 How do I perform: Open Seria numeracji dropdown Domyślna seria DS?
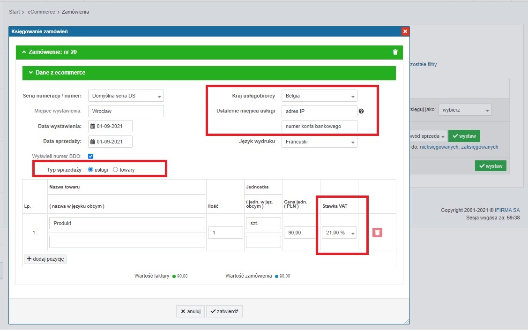[126, 96]
